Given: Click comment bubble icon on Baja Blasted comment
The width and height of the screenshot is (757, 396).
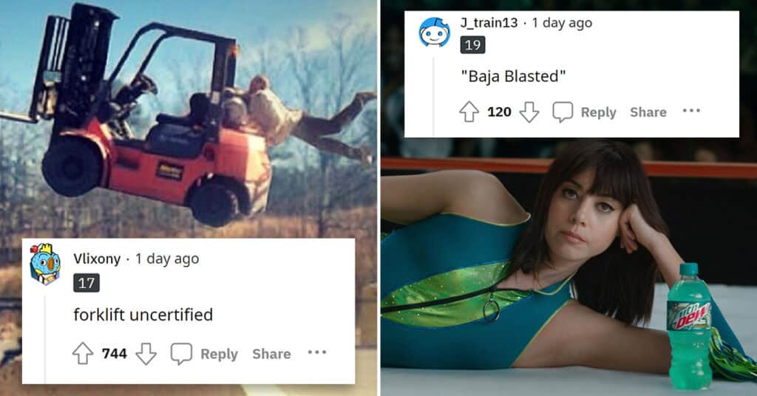Looking at the screenshot, I should click(x=563, y=112).
